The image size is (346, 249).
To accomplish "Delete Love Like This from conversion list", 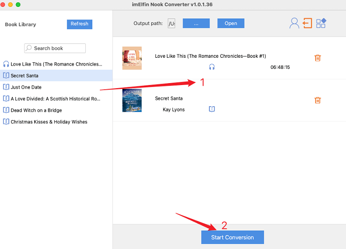I will click(317, 58).
